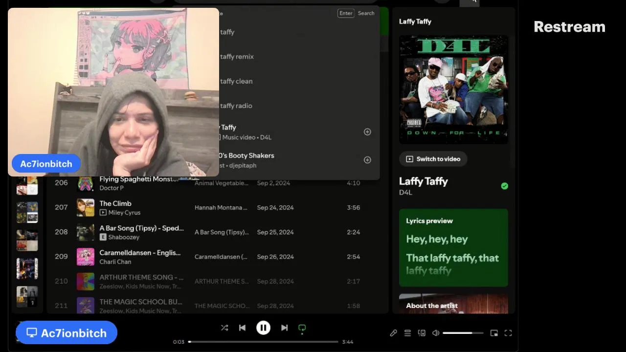This screenshot has height=352, width=626.
Task: Open Animal Vegetable album link
Action: pos(222,183)
